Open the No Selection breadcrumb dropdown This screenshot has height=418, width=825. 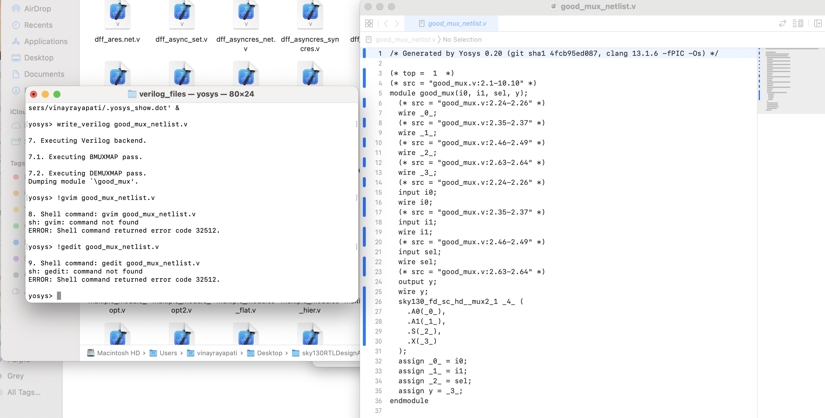click(x=462, y=39)
